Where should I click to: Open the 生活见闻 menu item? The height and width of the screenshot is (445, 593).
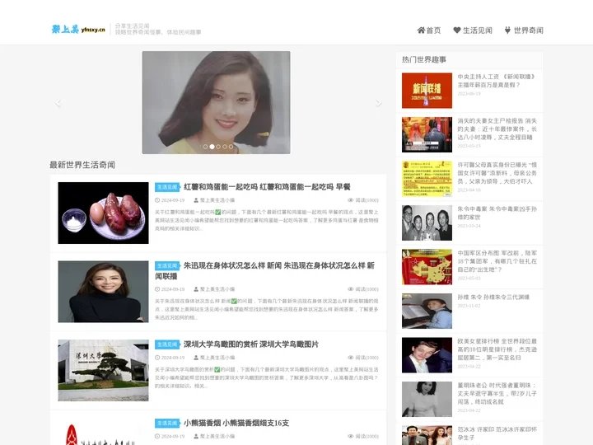[473, 30]
